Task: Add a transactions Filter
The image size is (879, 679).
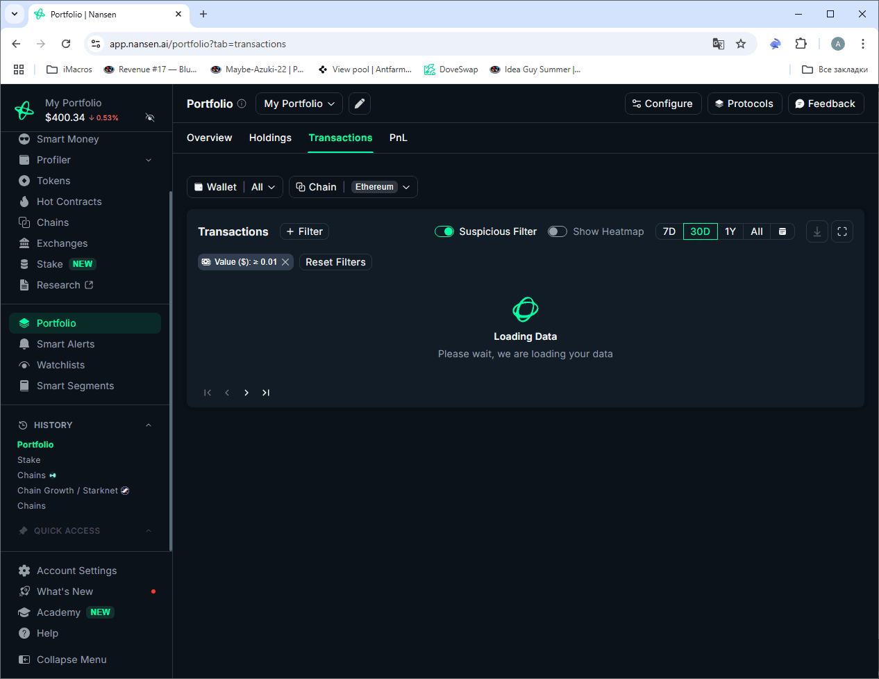Action: (x=305, y=231)
